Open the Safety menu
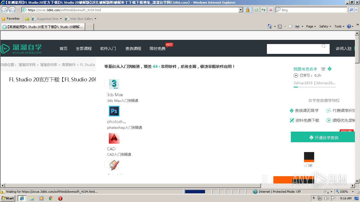The image size is (360, 202). [325, 26]
